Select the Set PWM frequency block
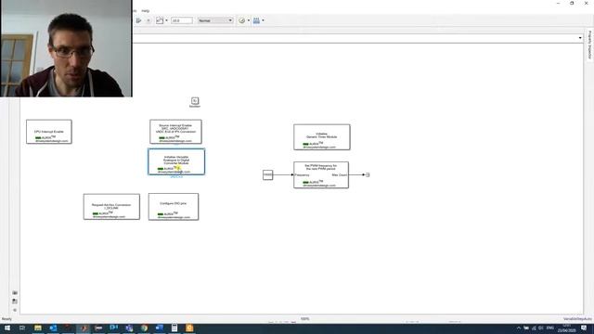 tap(321, 175)
